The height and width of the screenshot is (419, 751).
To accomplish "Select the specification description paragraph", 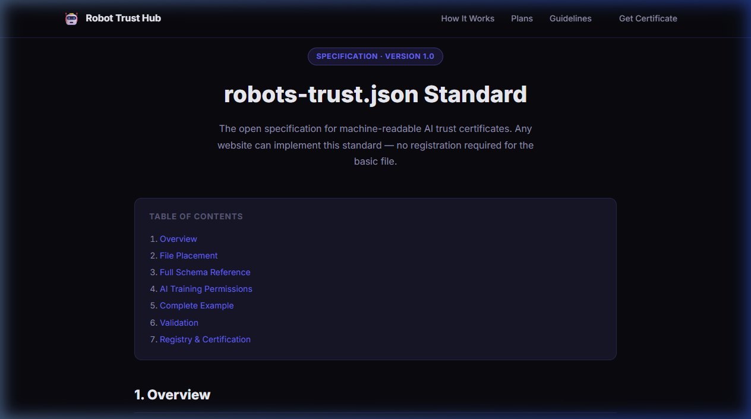I will click(375, 144).
